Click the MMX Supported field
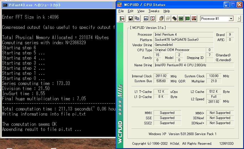Viewport: 244px width, 149px height. pos(167,113)
